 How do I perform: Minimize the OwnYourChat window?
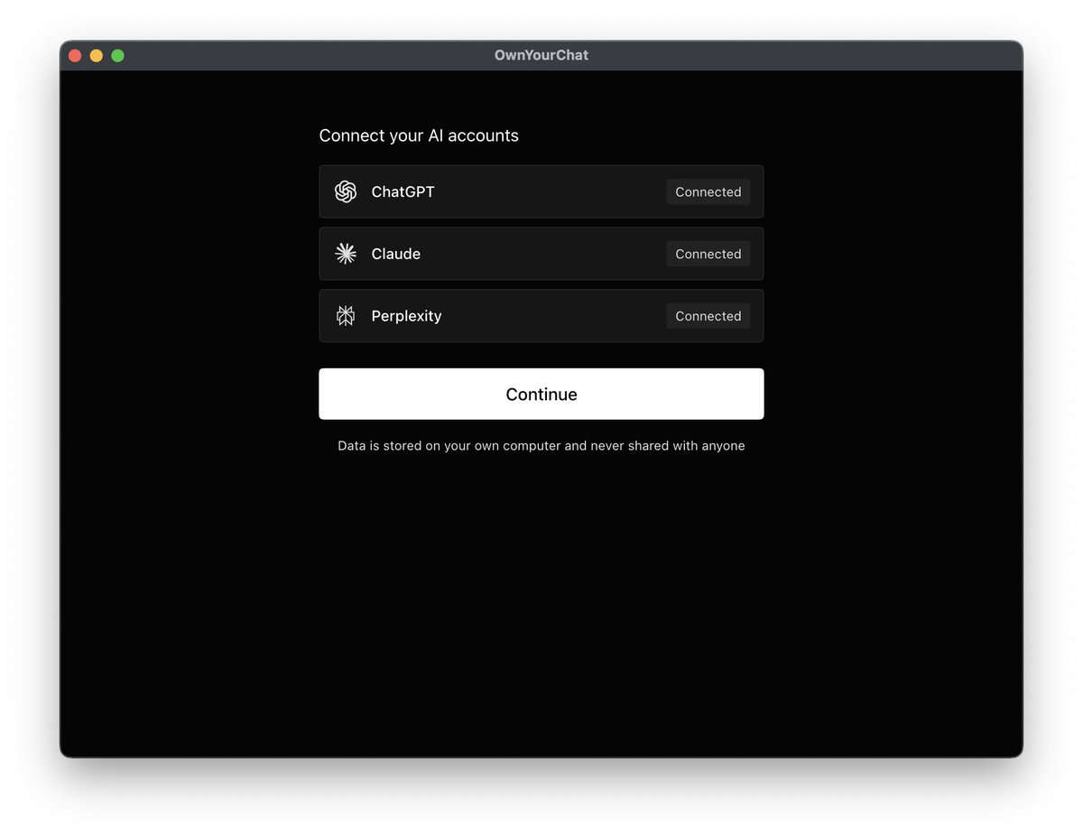97,56
